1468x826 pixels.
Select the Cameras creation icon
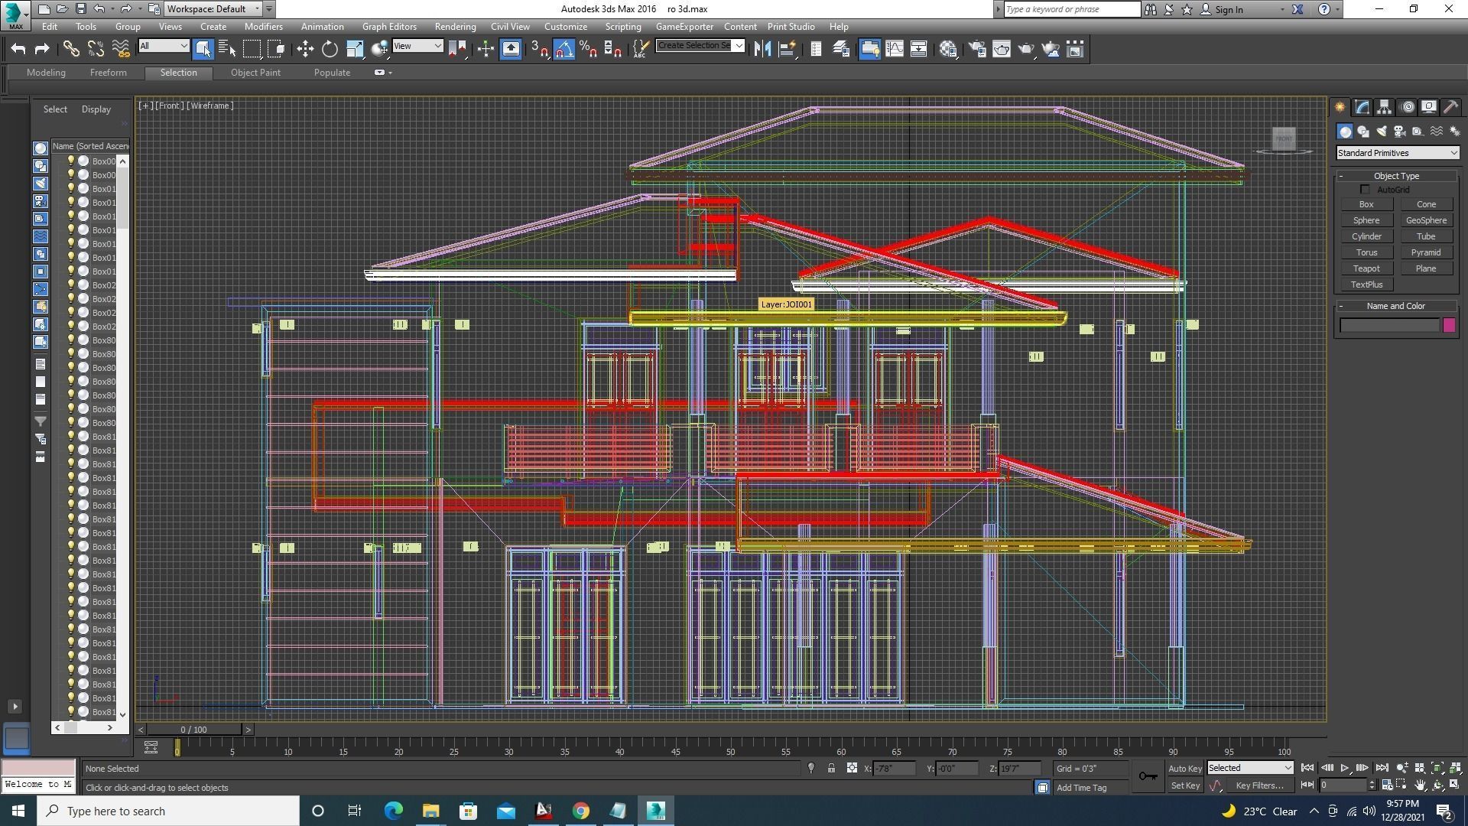[x=1400, y=131]
